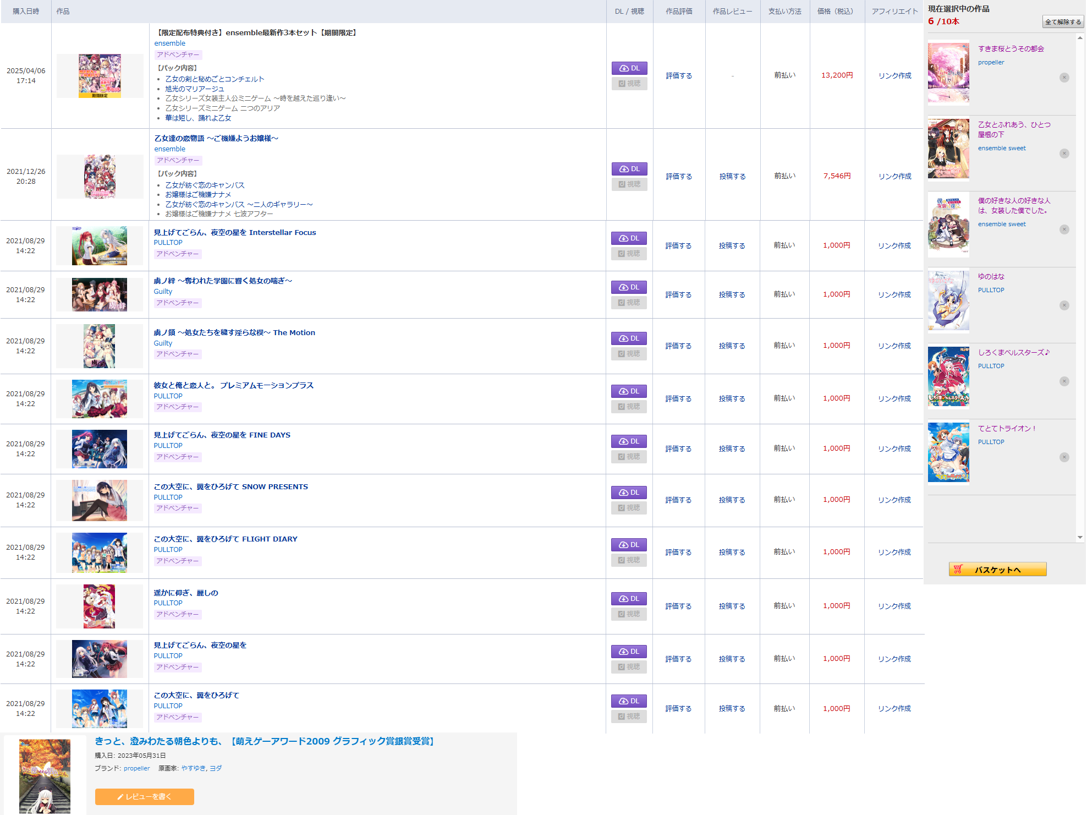Viewport: 1087px width, 815px height.
Task: Click 価格（税込） column header
Action: click(x=835, y=12)
